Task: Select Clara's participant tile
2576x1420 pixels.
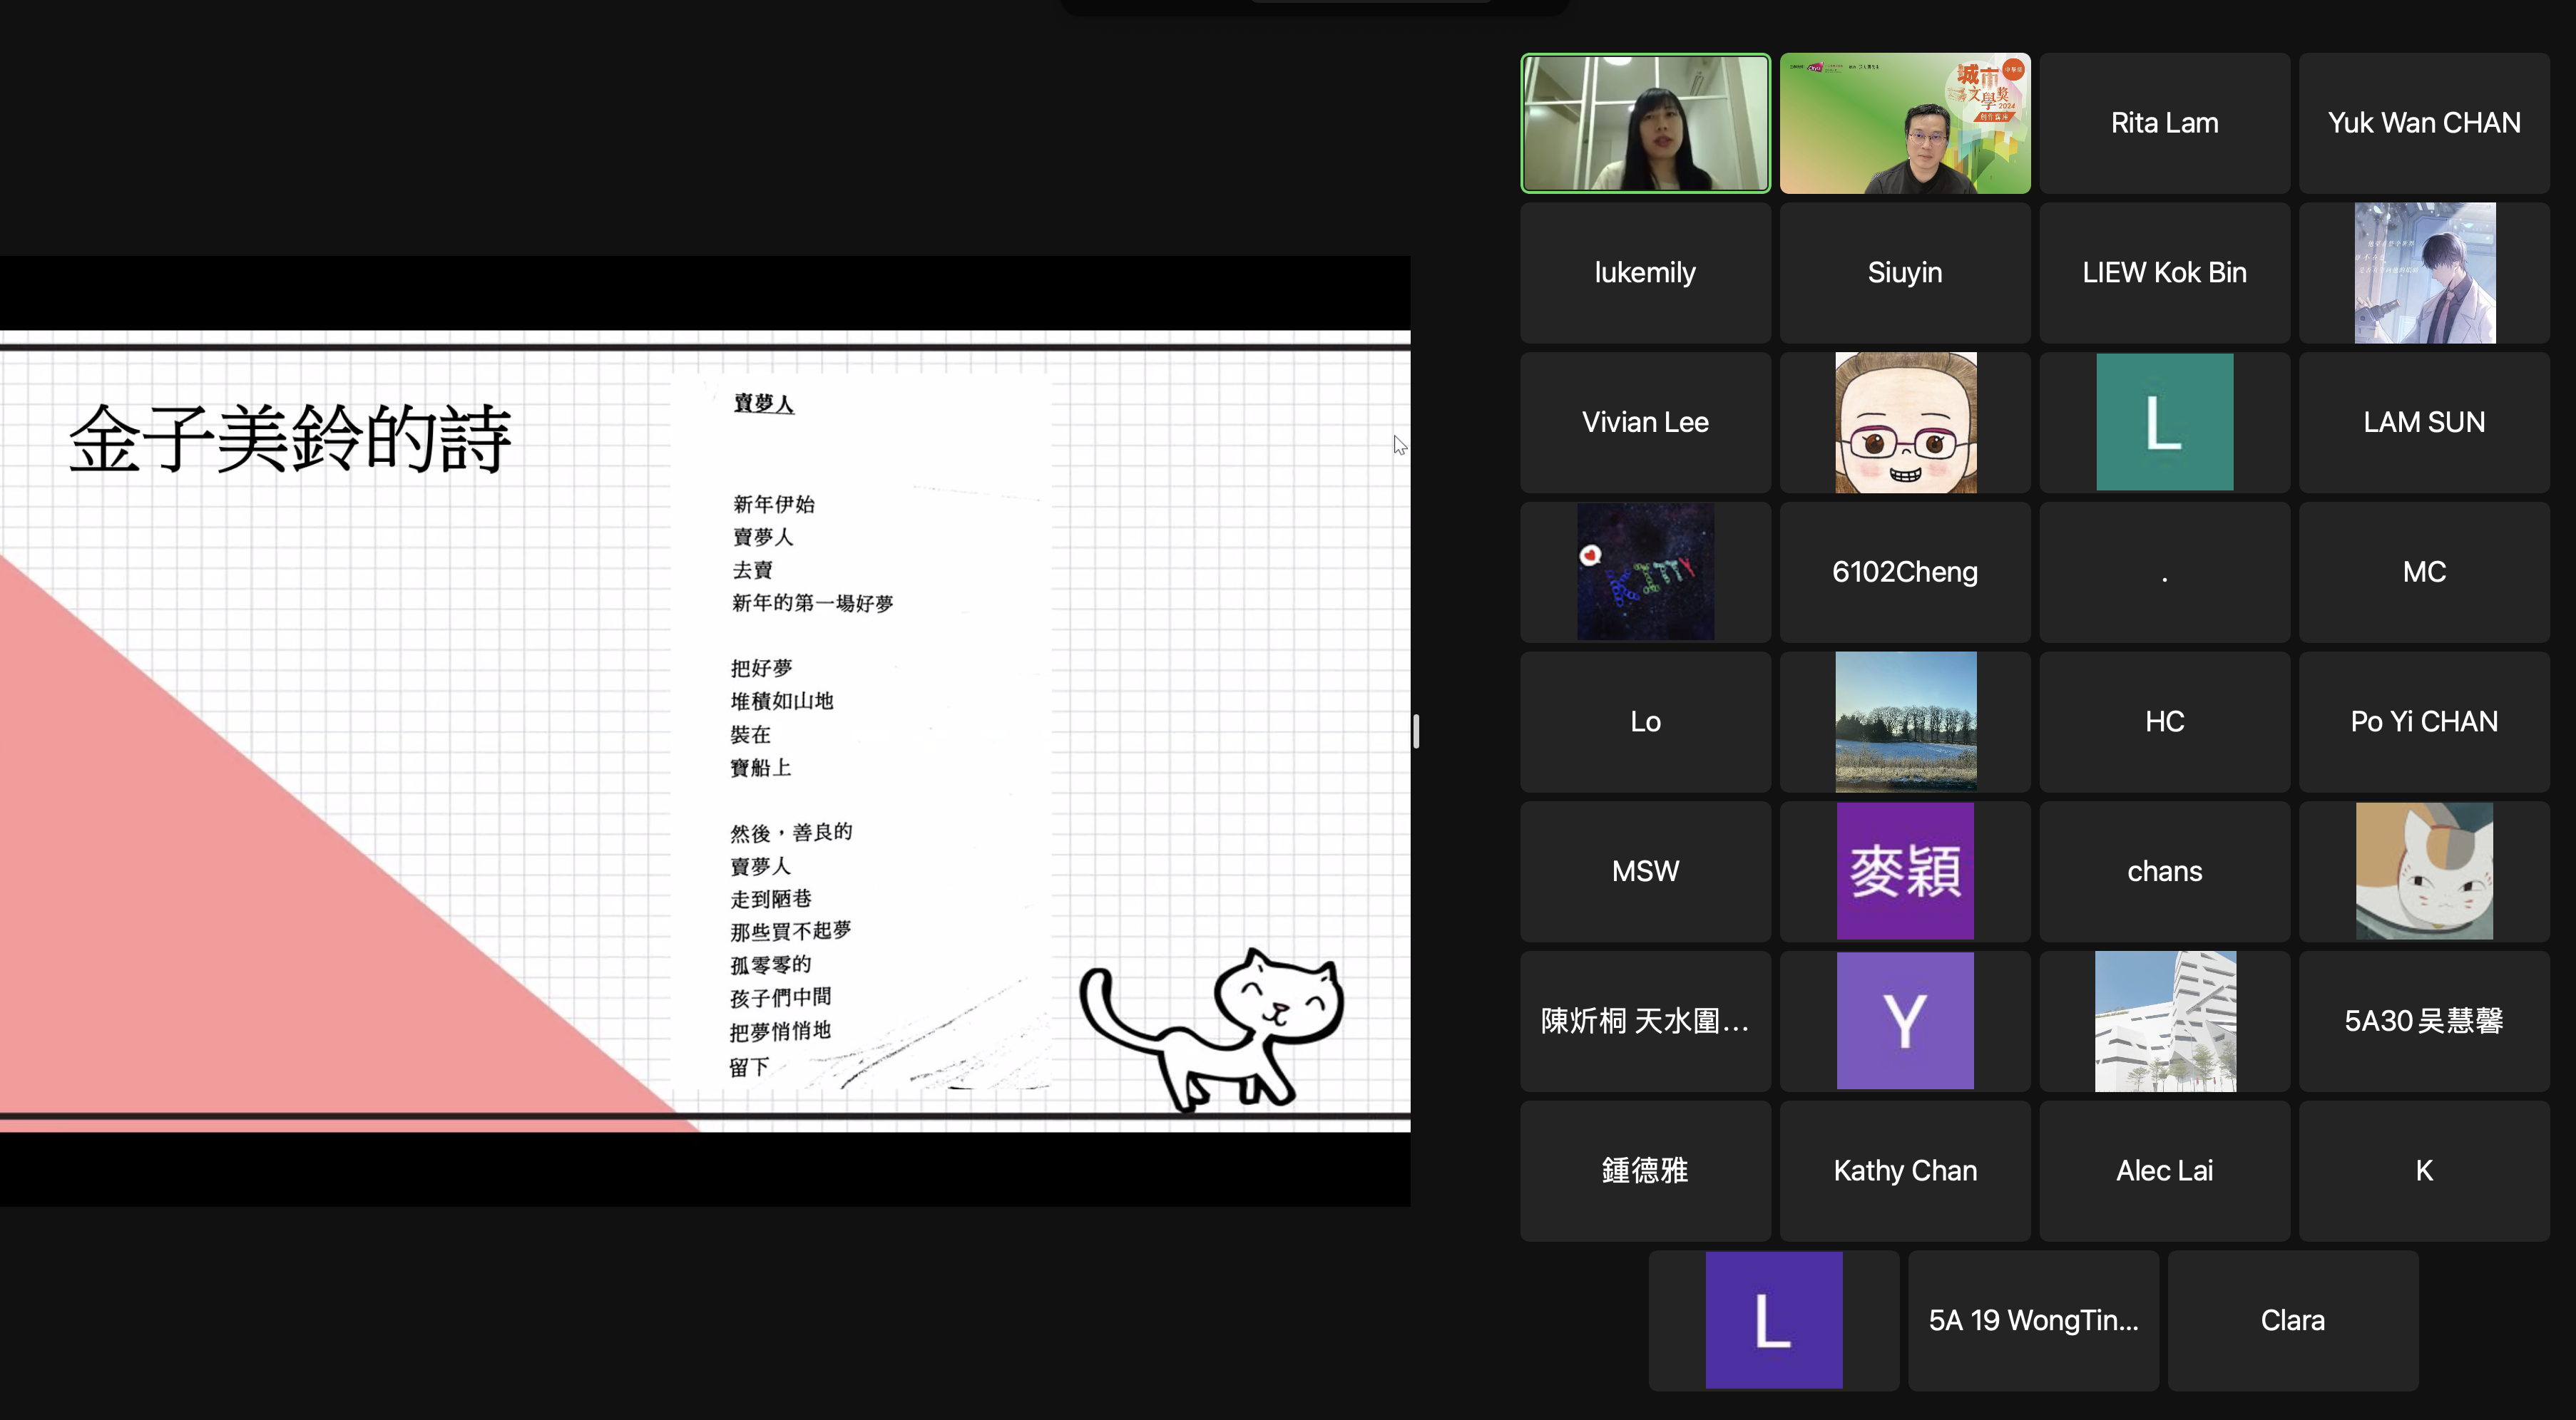Action: pos(2292,1319)
